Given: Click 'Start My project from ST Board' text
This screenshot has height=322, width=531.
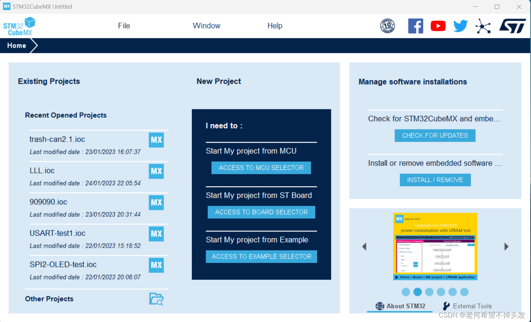Looking at the screenshot, I should point(259,195).
